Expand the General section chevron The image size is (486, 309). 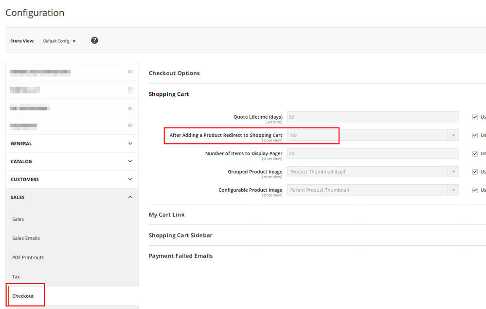coord(130,144)
